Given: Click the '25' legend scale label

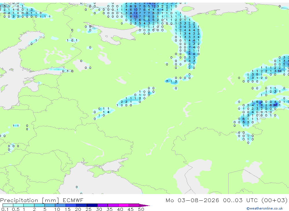Looking at the screenshot, I should point(88,209).
